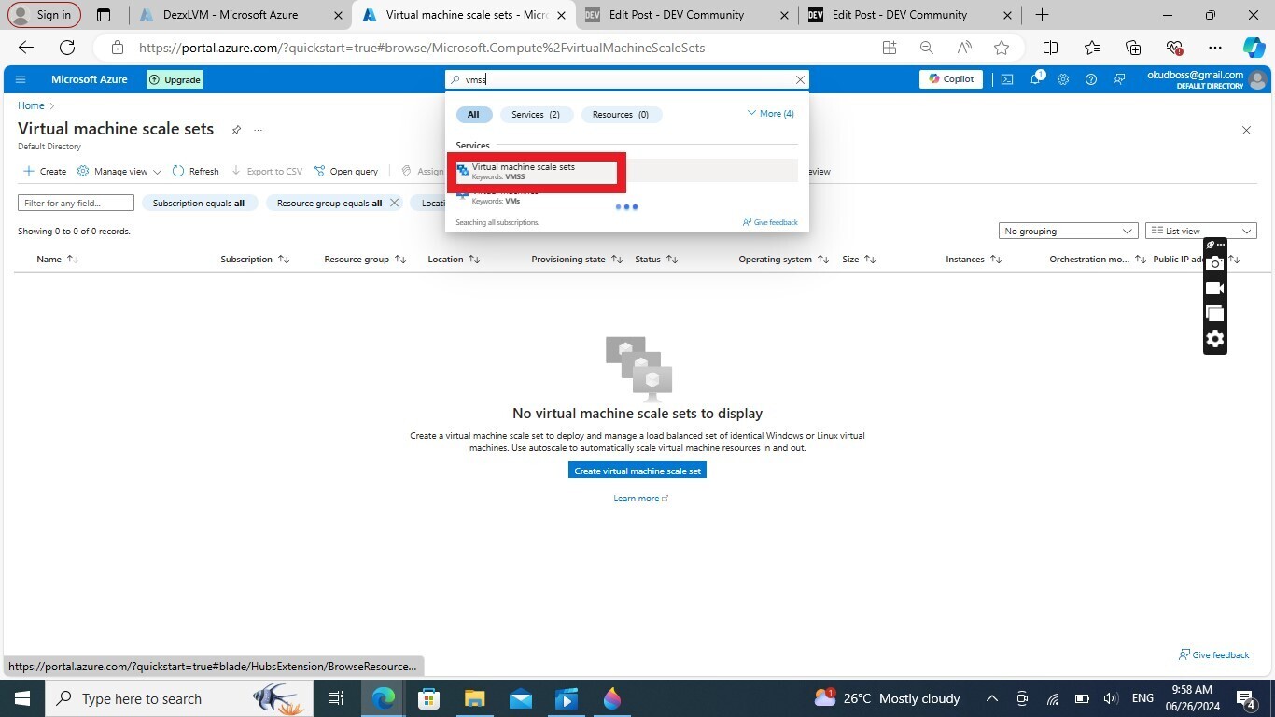Open the feedback icon in Azure header
This screenshot has width=1275, height=717.
point(1118,79)
